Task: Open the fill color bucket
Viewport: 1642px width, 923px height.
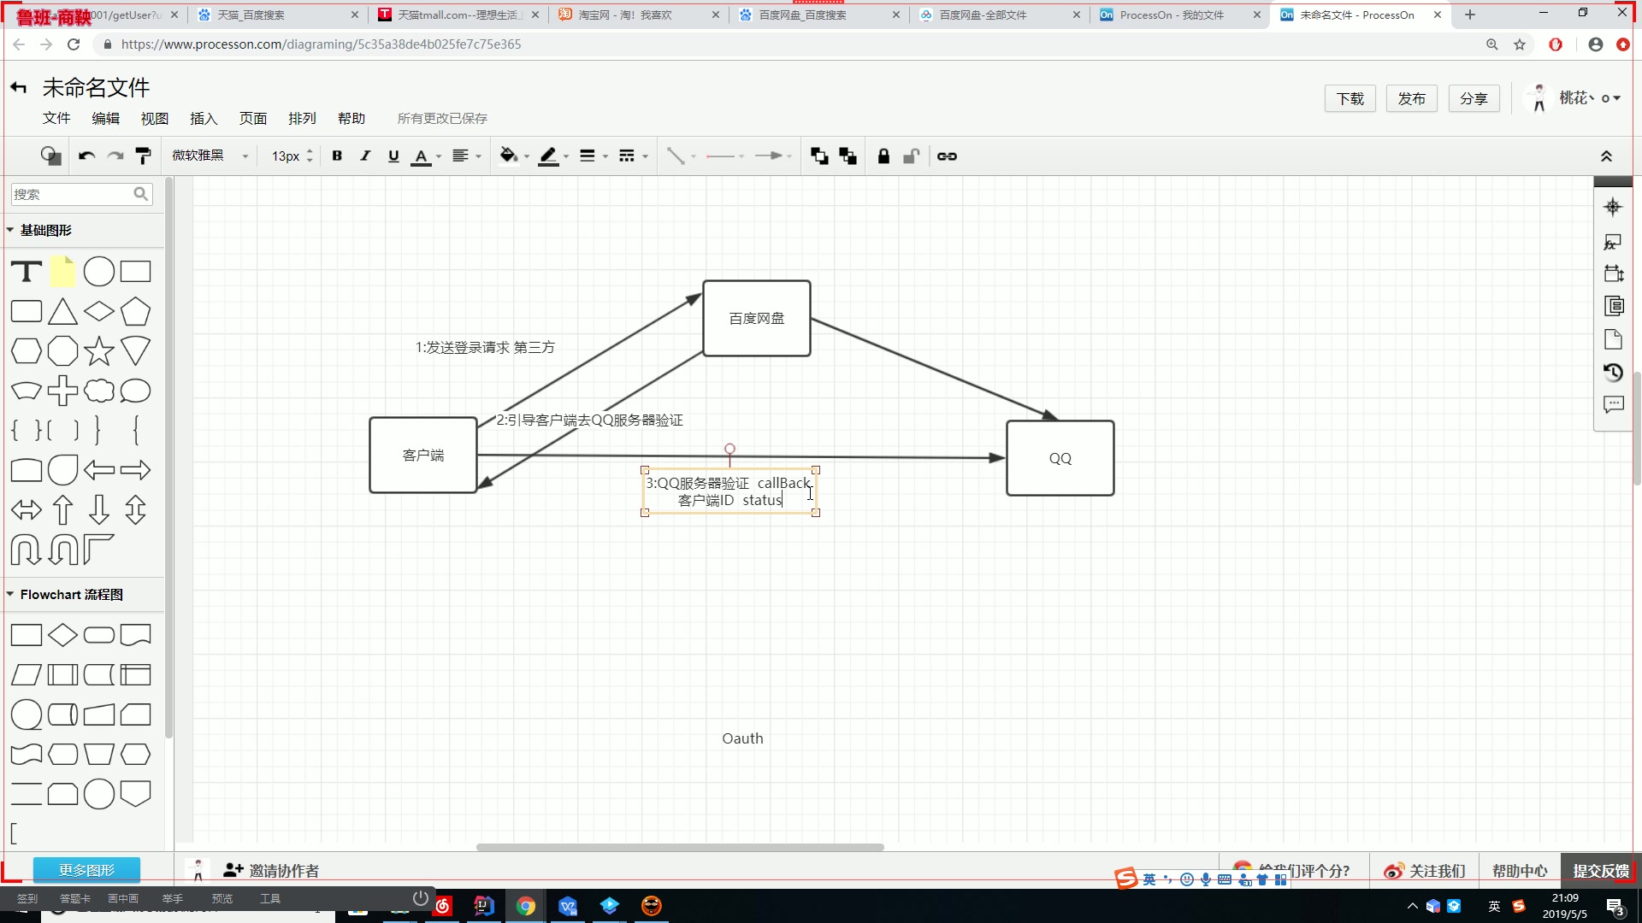Action: tap(514, 156)
